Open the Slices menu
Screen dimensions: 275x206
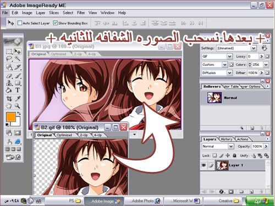[x=54, y=13]
